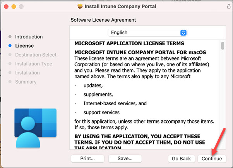
Task: Click the 'supplements,' bullet line
Action: [98, 94]
